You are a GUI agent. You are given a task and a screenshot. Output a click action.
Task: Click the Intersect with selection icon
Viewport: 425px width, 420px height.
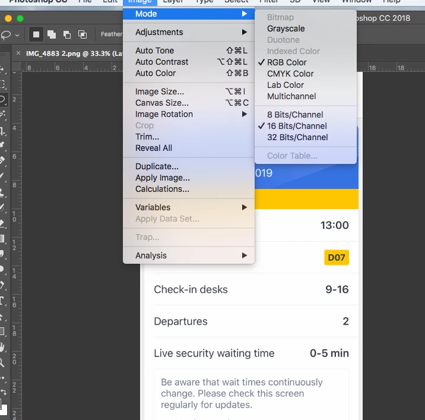[83, 34]
